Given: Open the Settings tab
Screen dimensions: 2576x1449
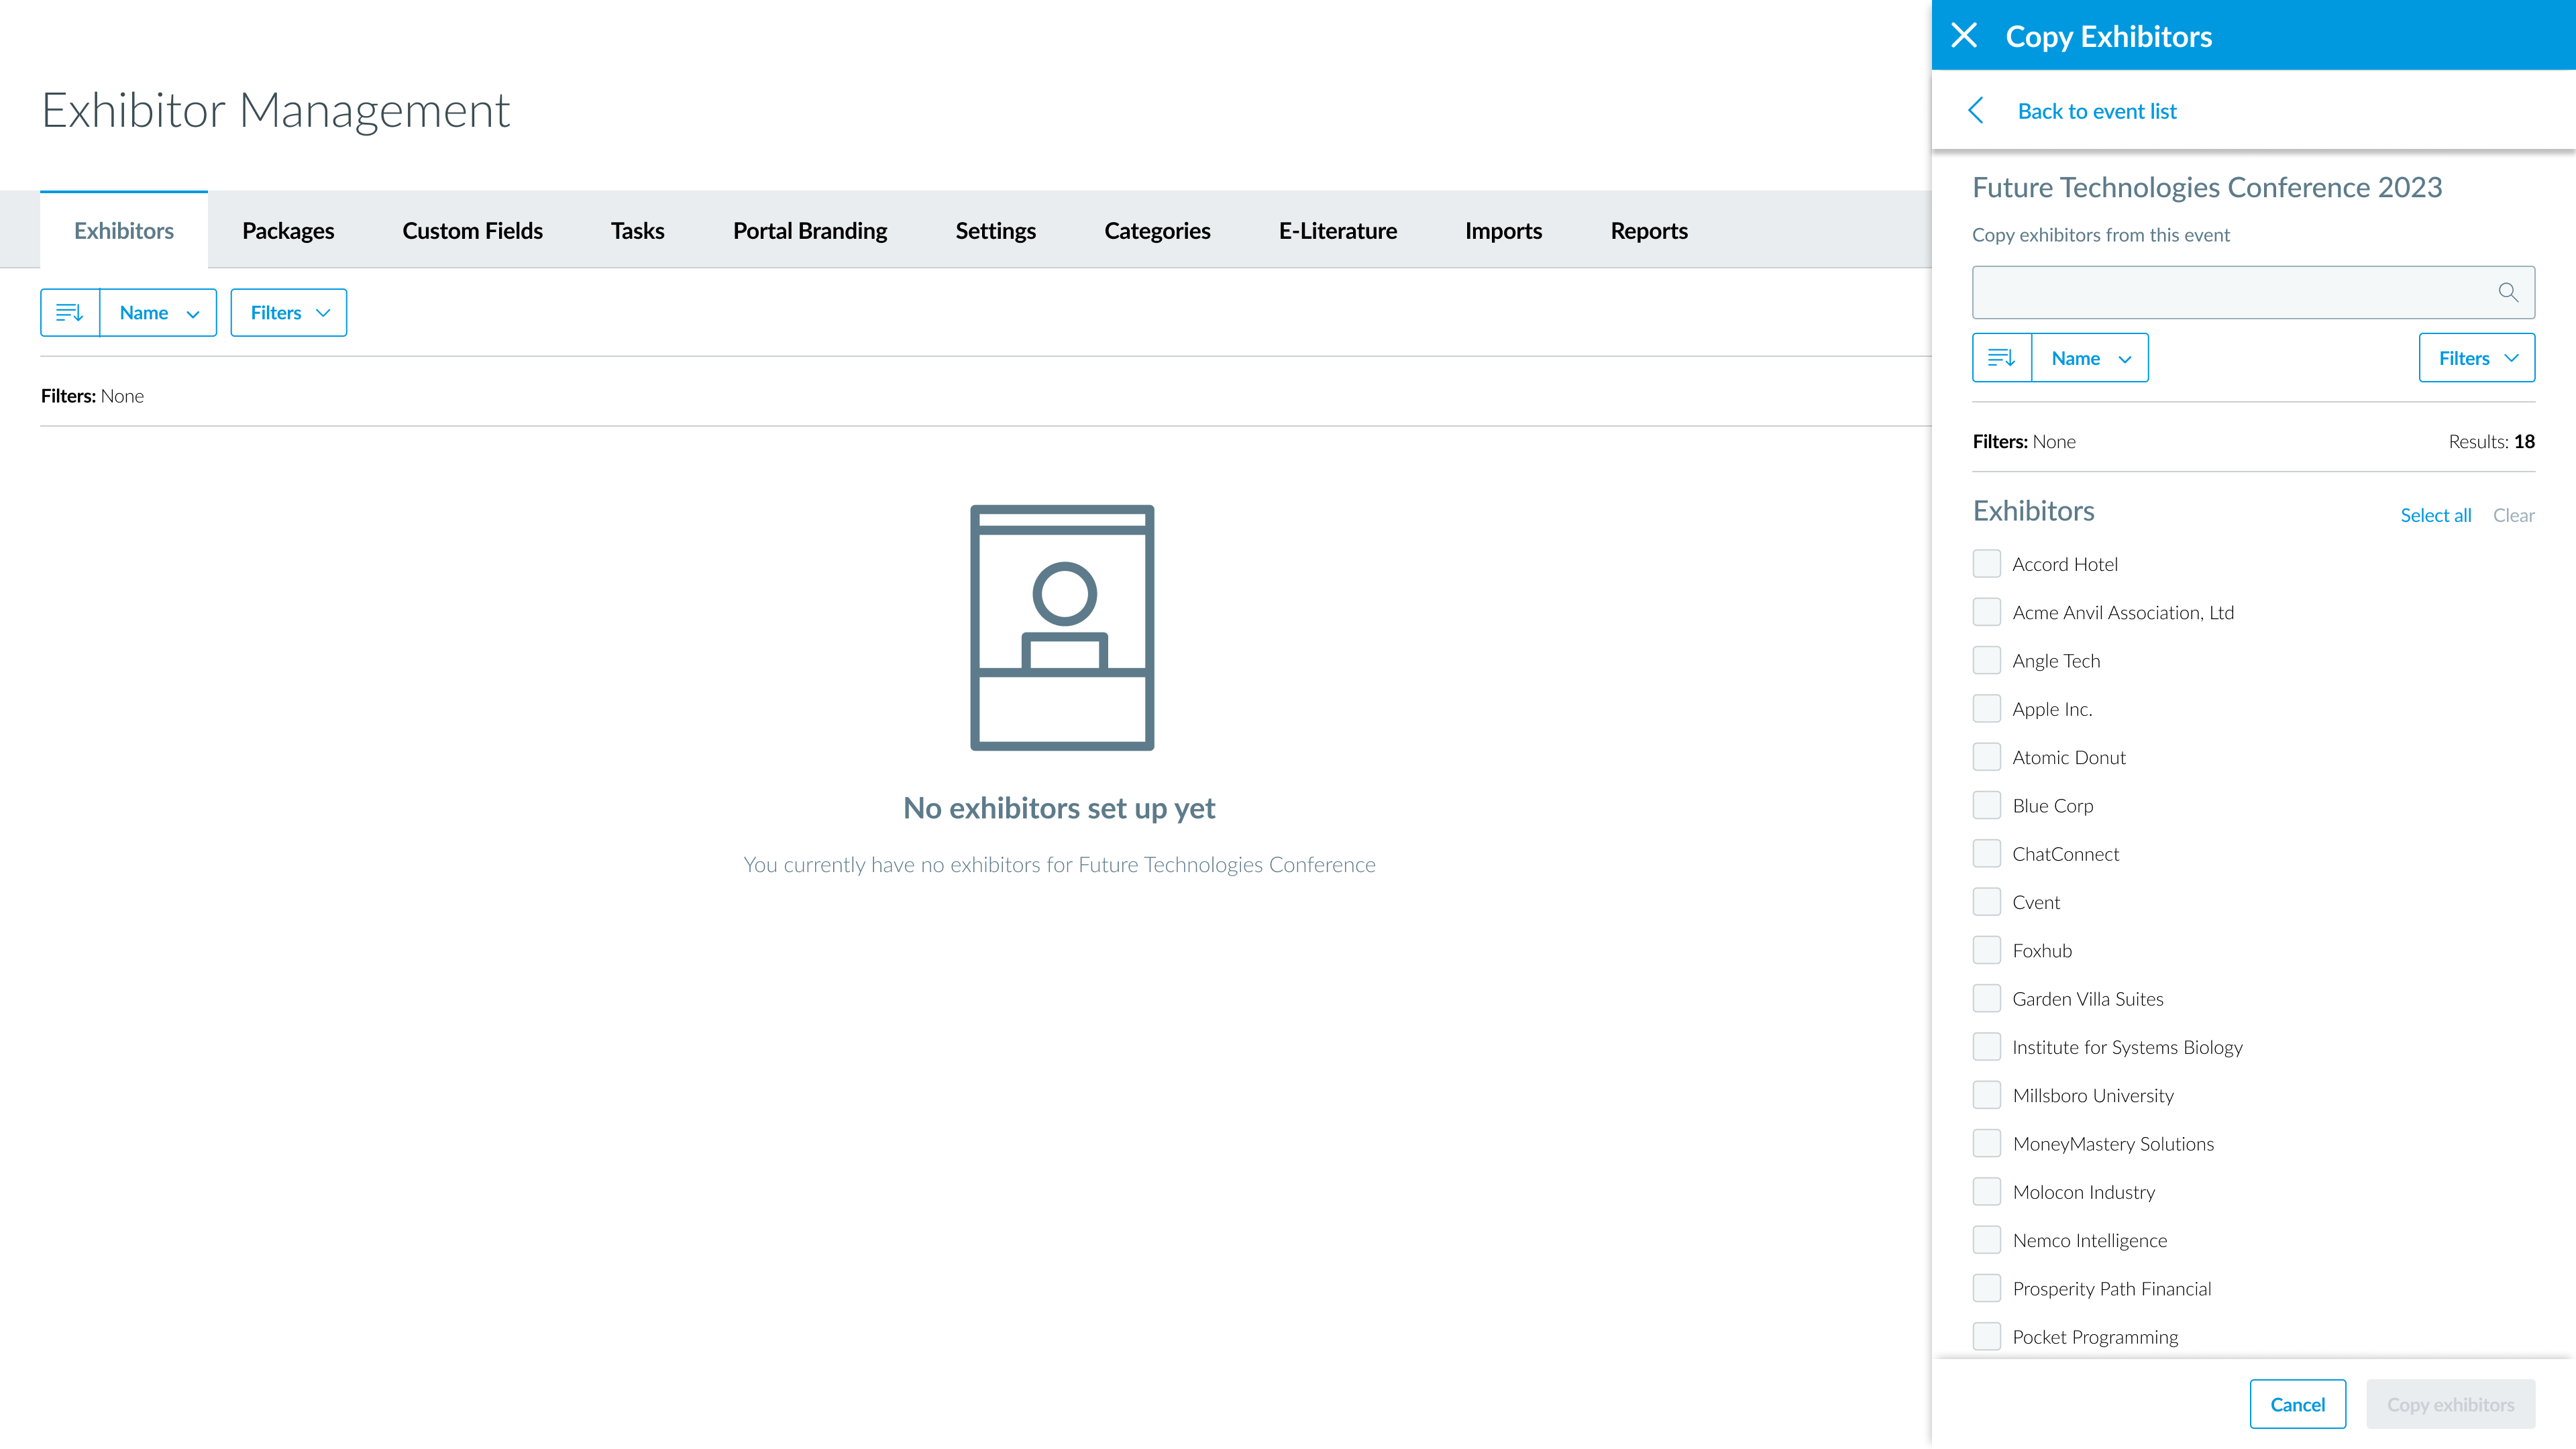Looking at the screenshot, I should coord(996,230).
